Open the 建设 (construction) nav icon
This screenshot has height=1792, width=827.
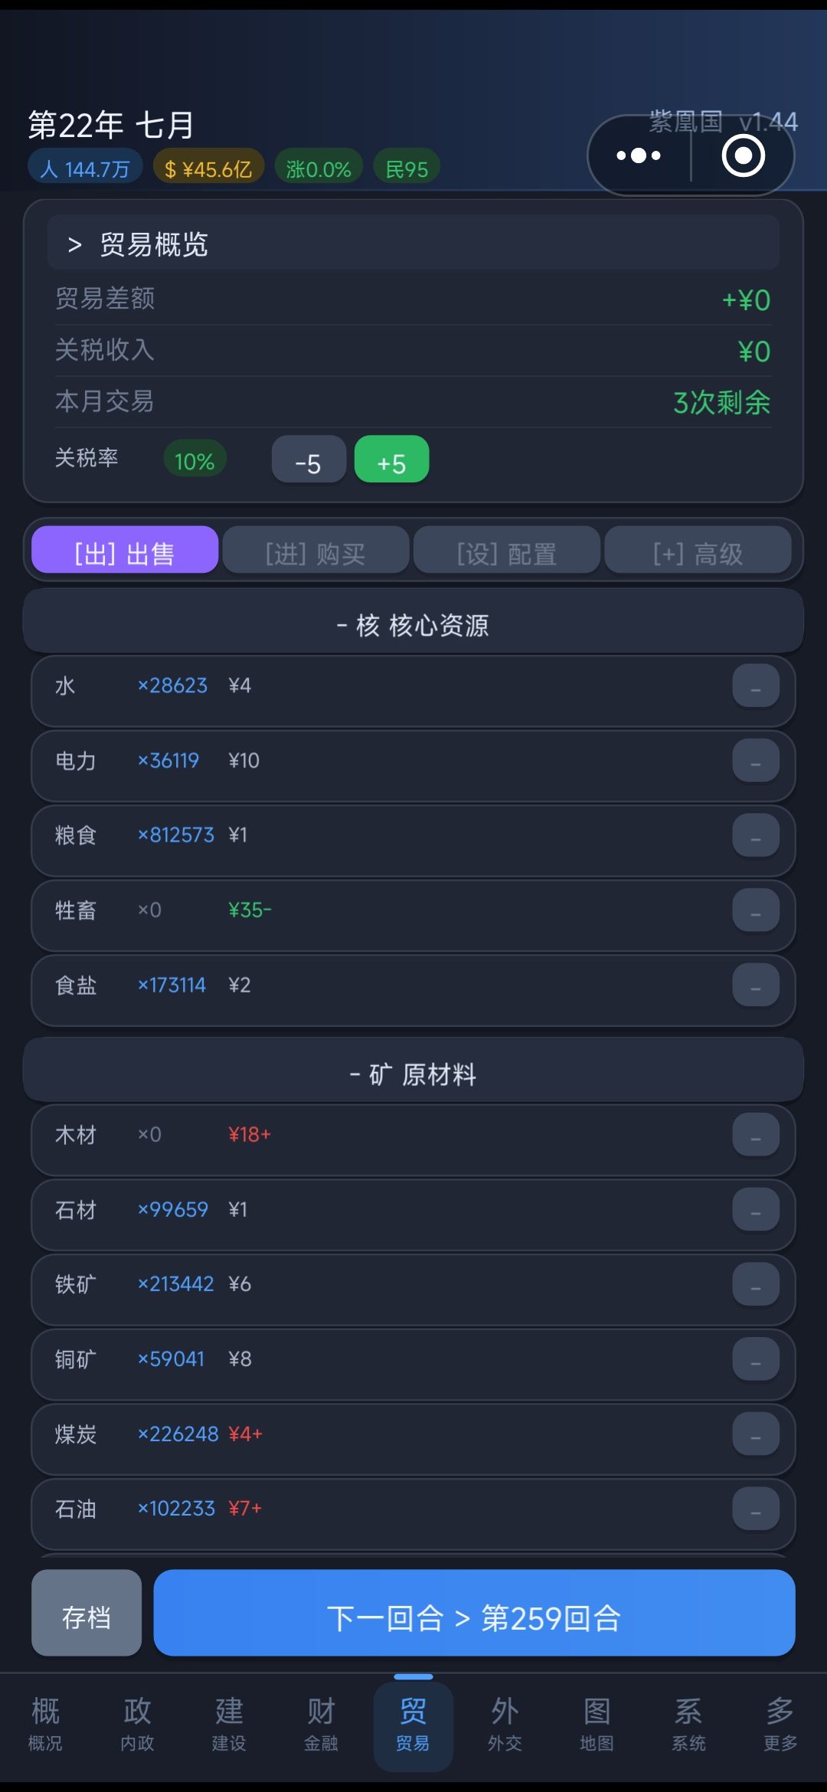[x=229, y=1723]
